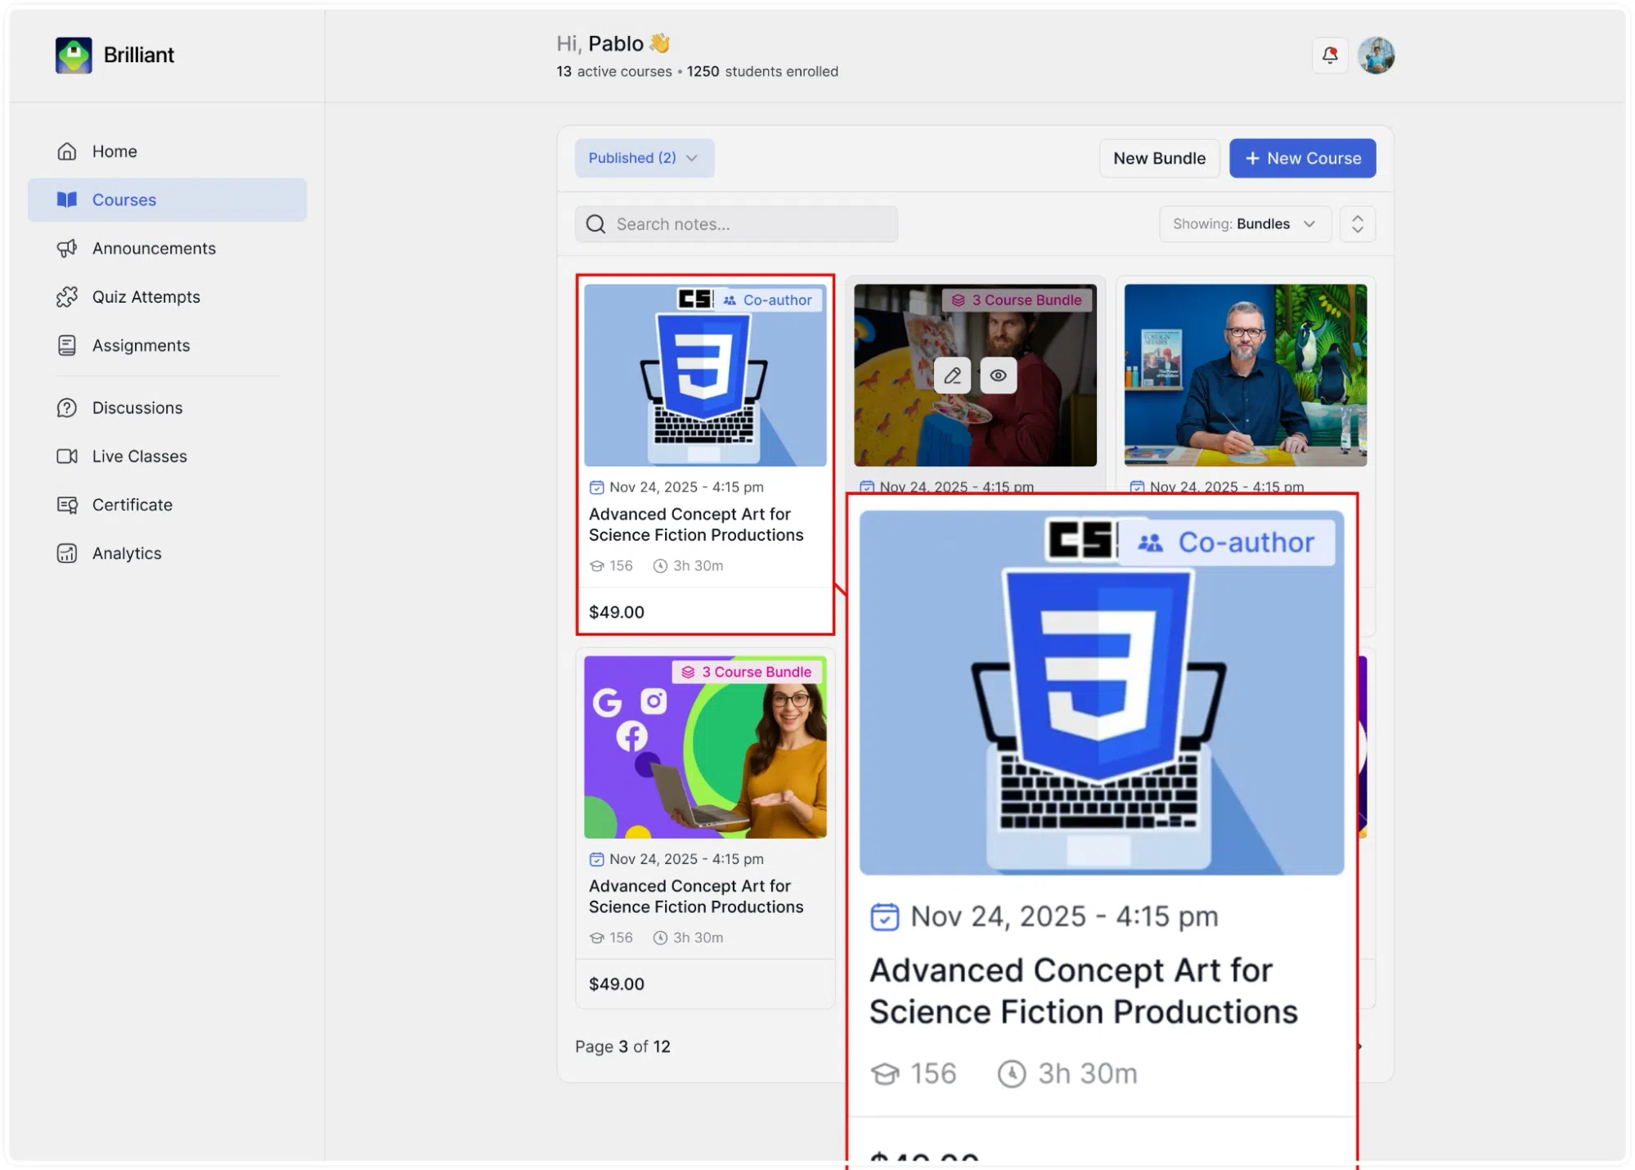Open the Showing: Bundles dropdown
Screen dimensions: 1635x1170
(1245, 224)
